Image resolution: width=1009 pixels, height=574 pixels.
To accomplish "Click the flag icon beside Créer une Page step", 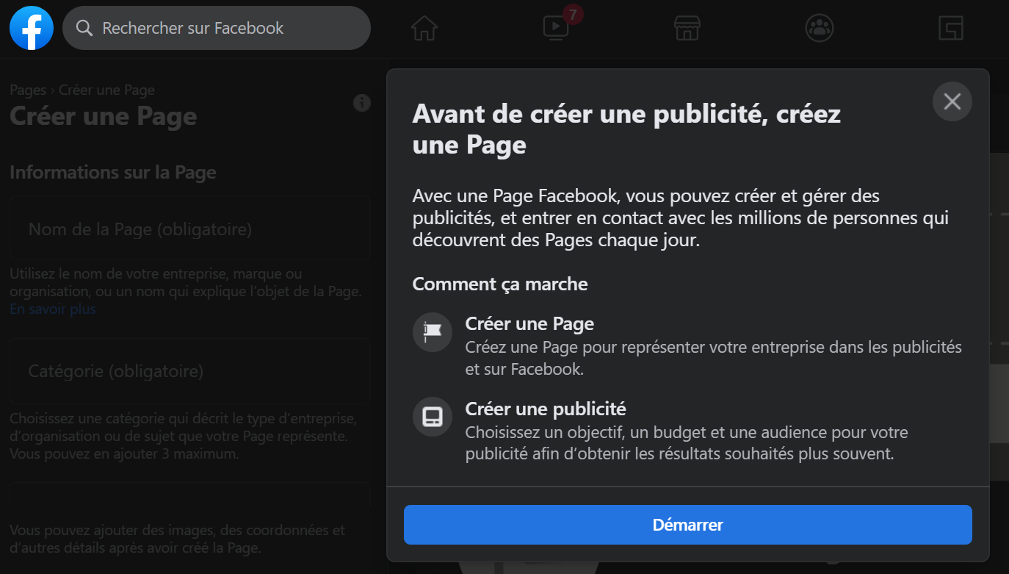I will click(433, 332).
